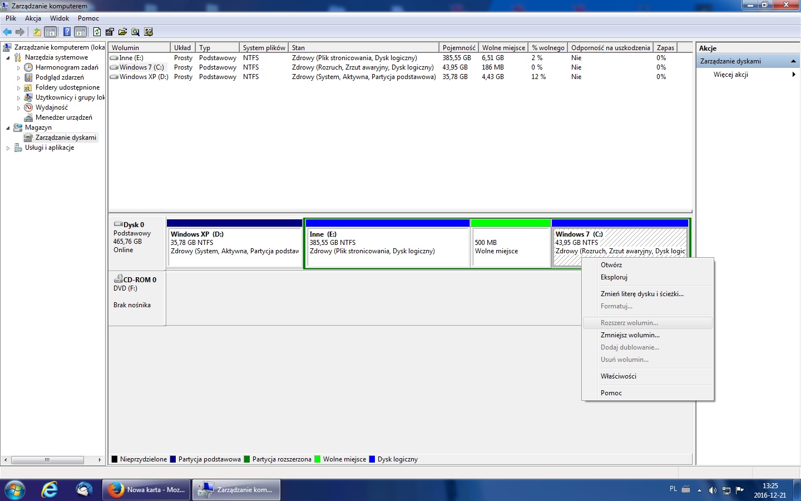This screenshot has height=501, width=801.
Task: Select Zmień literę dysku i ścieżki
Action: pyautogui.click(x=647, y=294)
